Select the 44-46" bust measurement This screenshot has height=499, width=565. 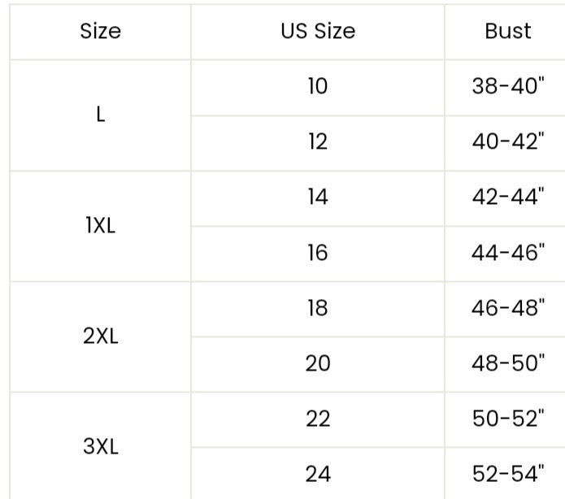[x=507, y=253]
